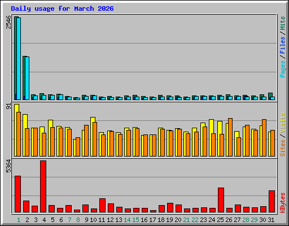Click day 2 label on x-axis
The height and width of the screenshot is (226, 289).
point(27,220)
